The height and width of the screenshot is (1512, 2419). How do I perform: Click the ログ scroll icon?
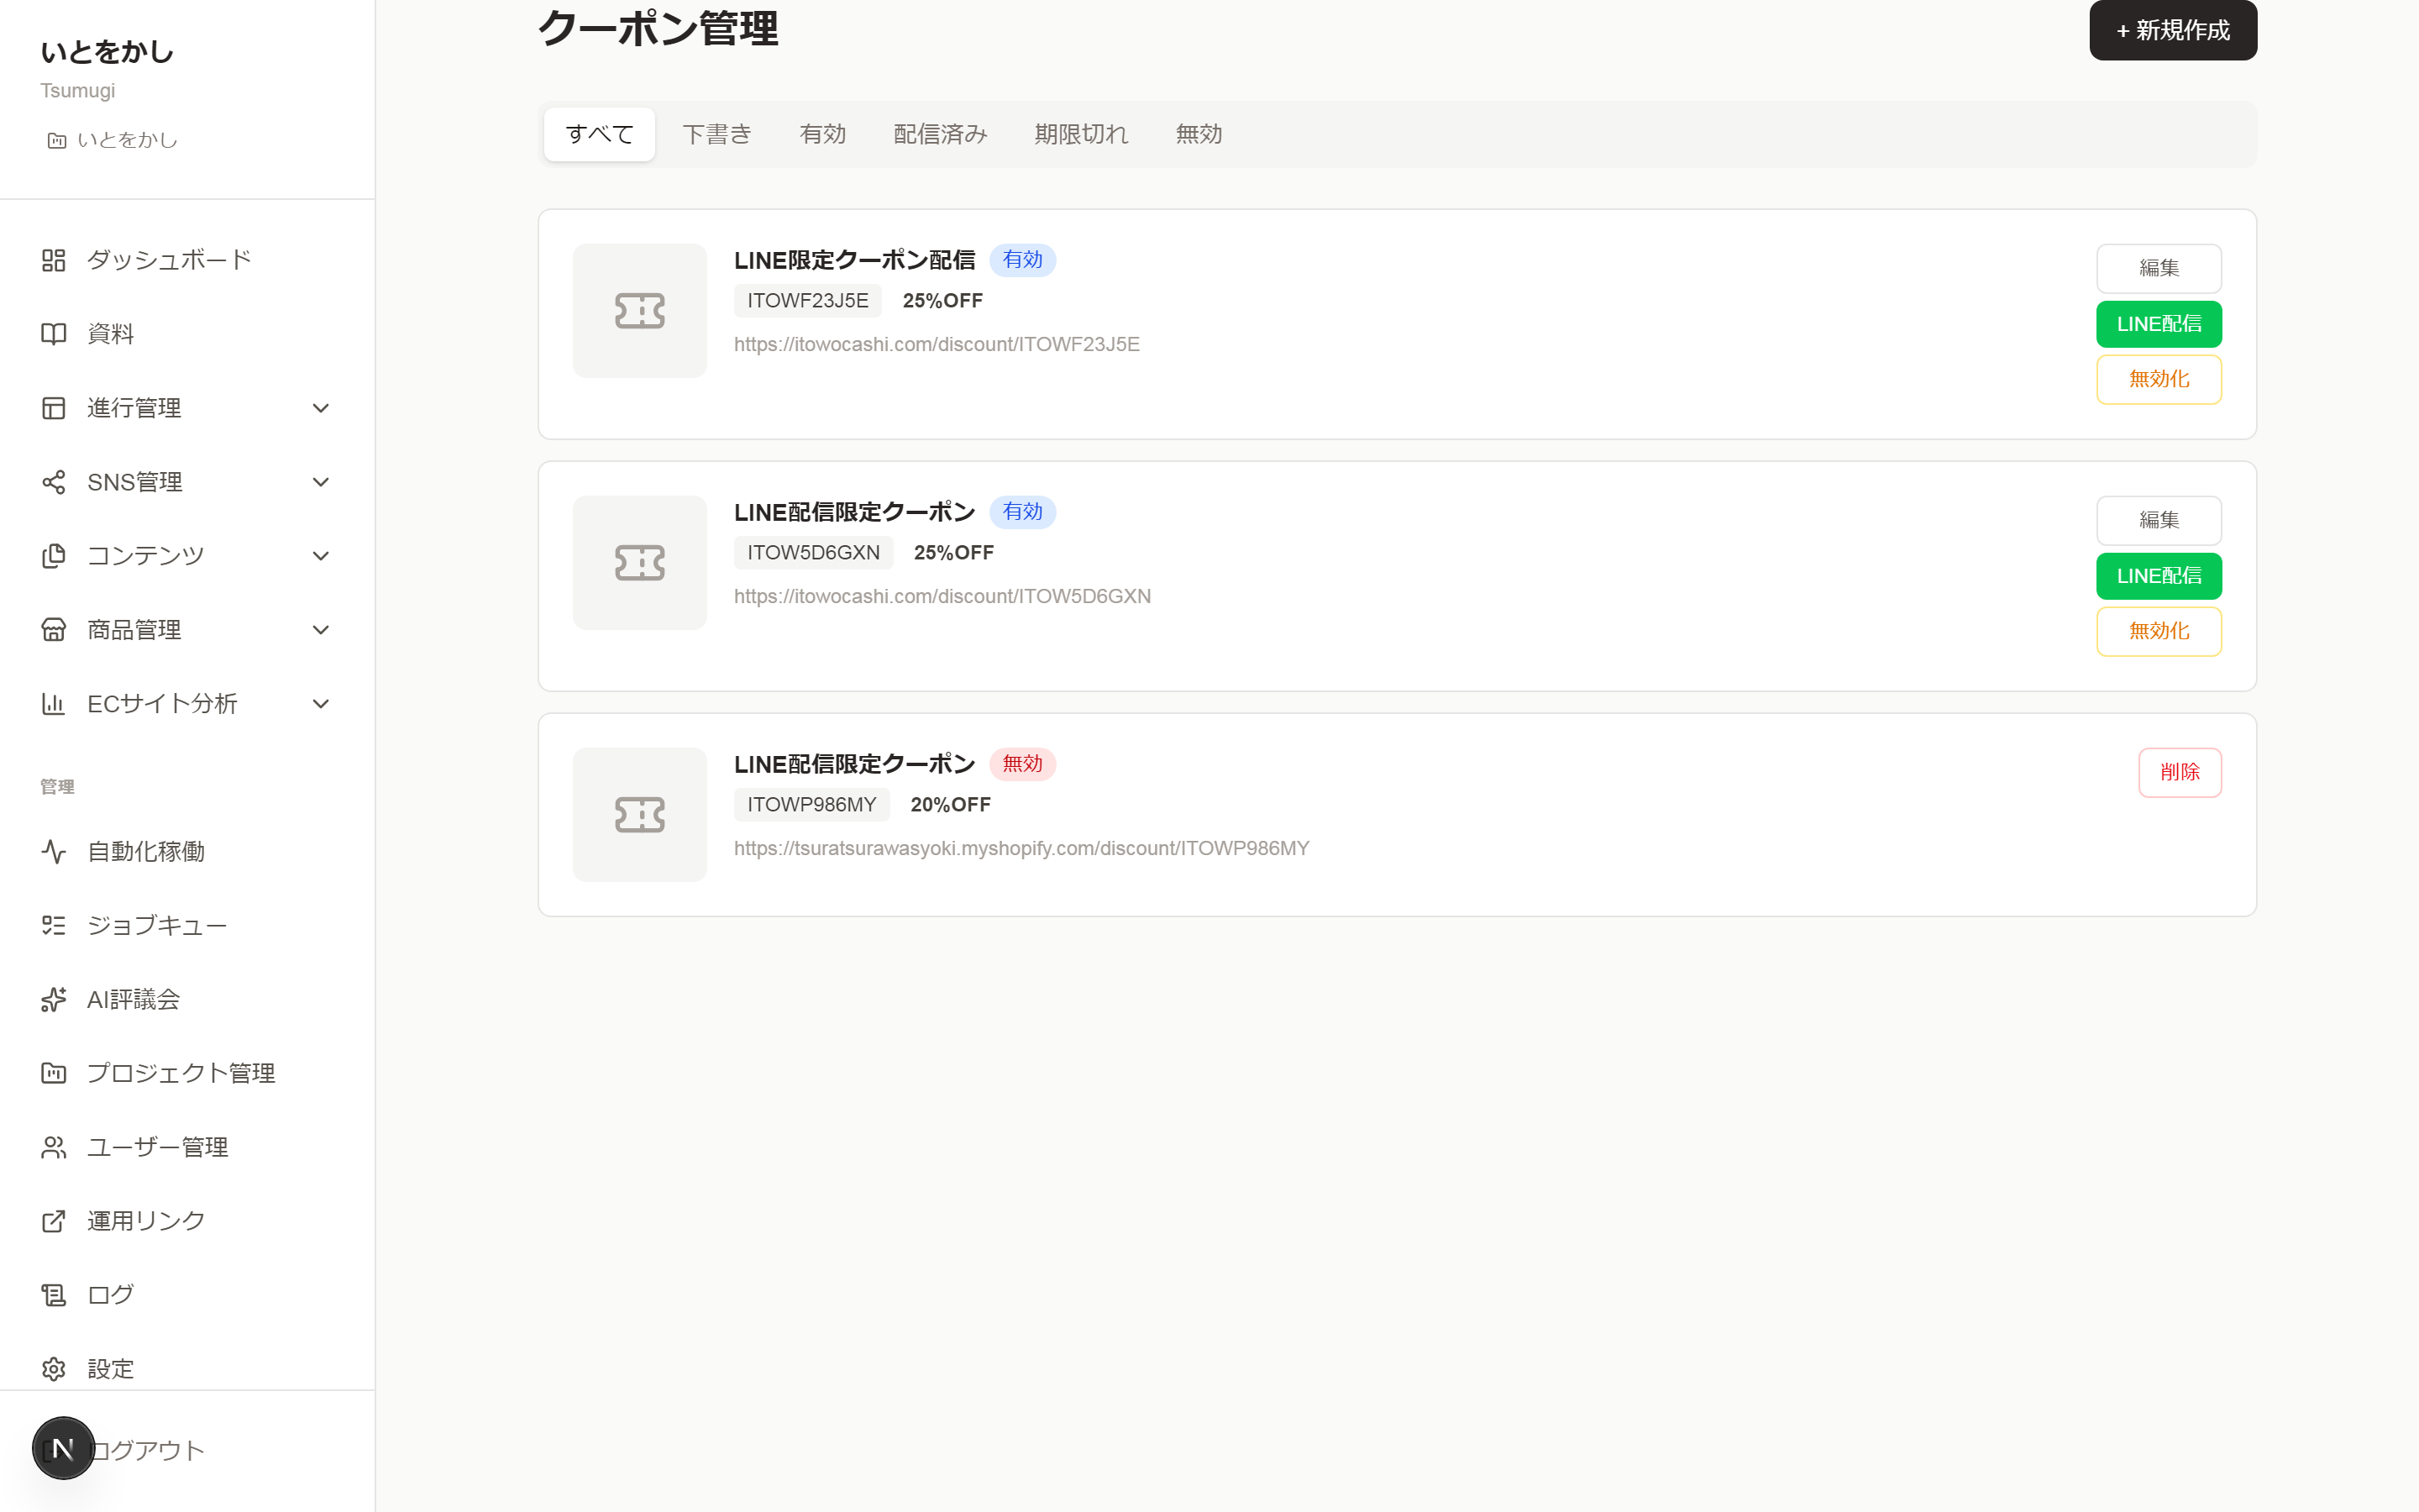tap(53, 1296)
